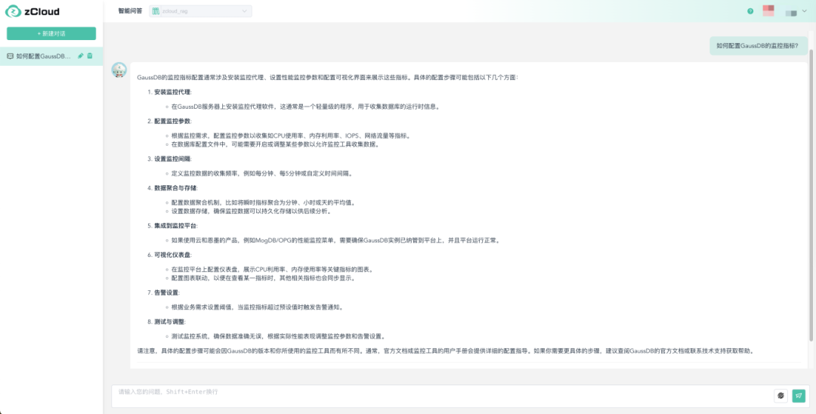The width and height of the screenshot is (816, 414).
Task: Click the blurred username in the header
Action: [791, 12]
